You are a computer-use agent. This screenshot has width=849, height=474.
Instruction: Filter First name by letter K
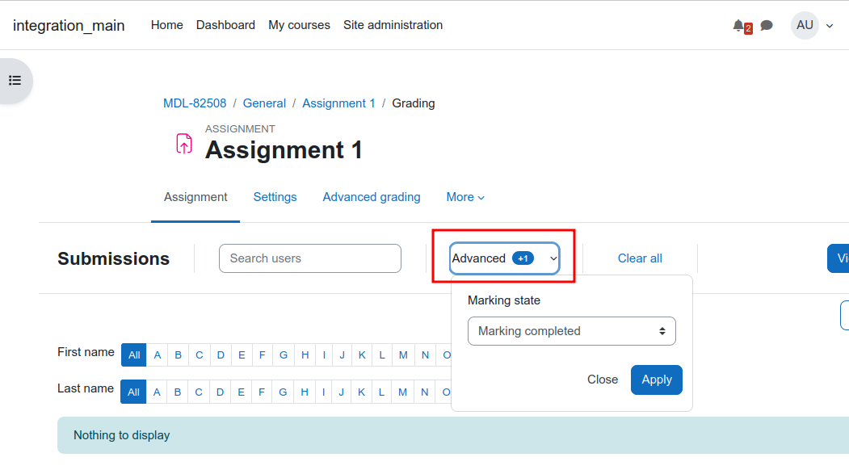362,355
